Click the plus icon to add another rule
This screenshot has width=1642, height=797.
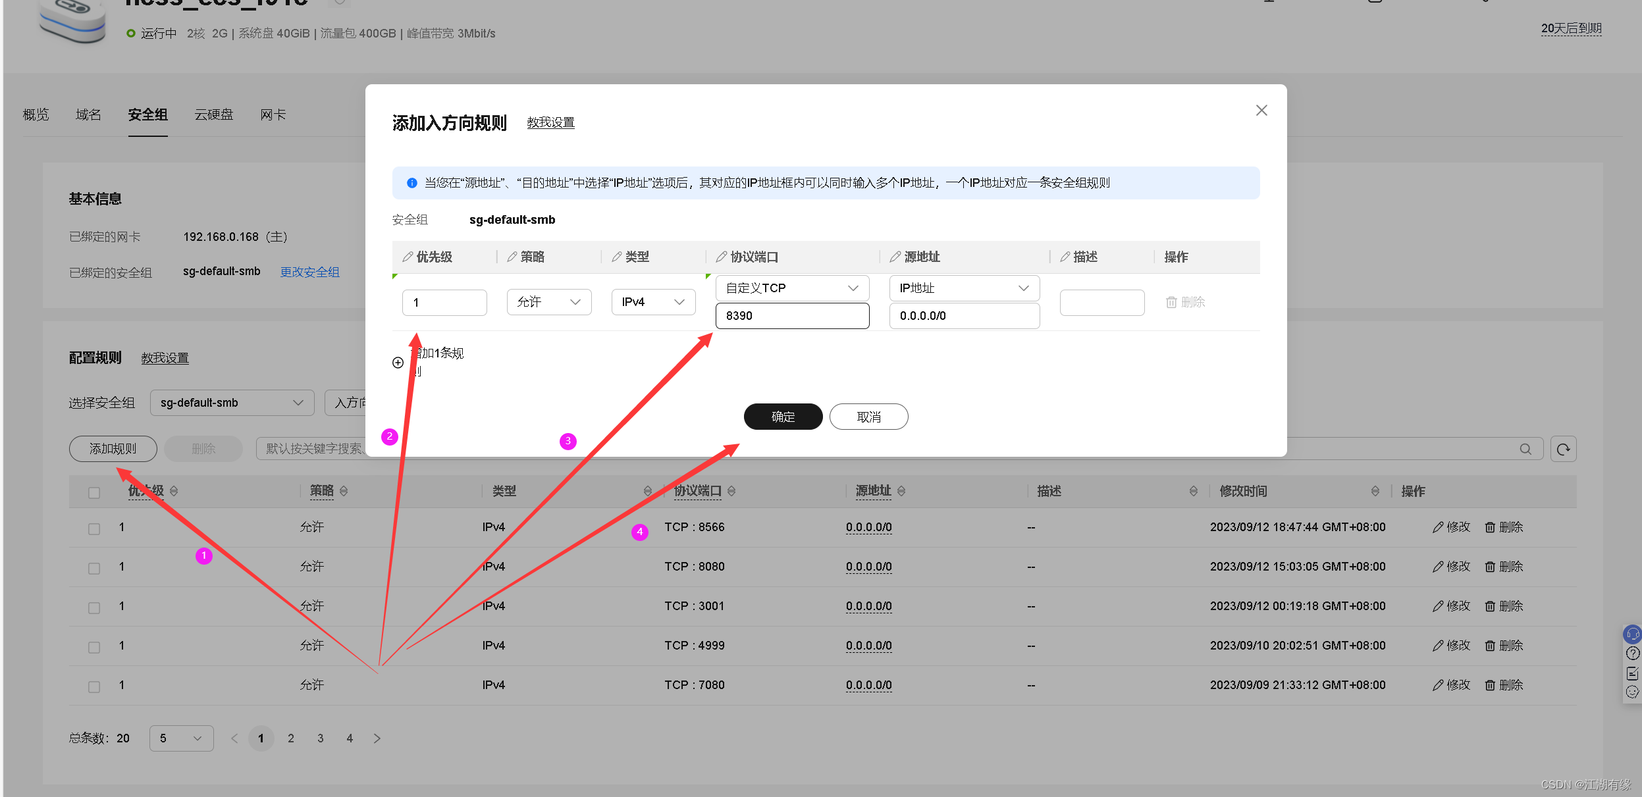[x=398, y=363]
